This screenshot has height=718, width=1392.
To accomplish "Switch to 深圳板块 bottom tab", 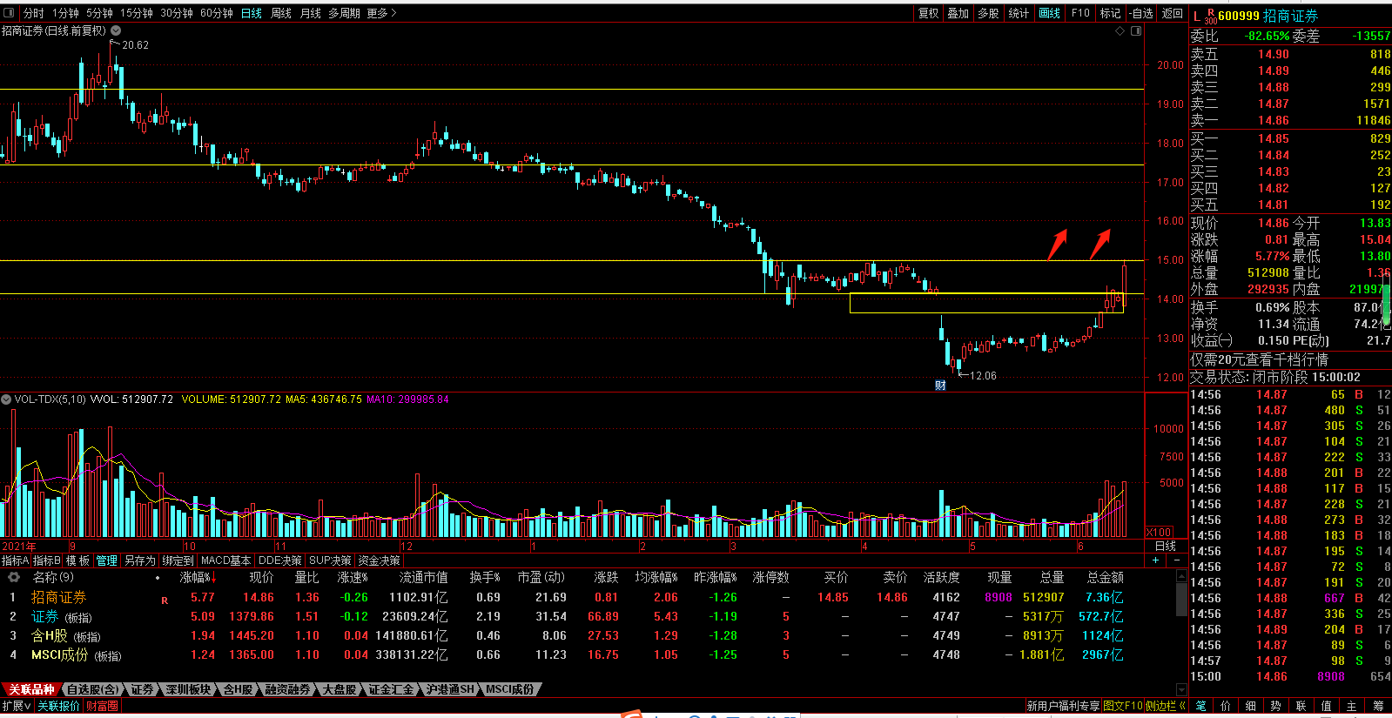I will pos(189,689).
